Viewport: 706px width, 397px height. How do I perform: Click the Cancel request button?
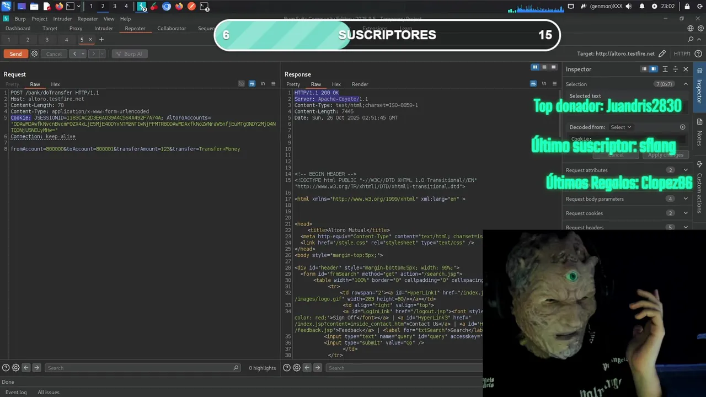click(54, 54)
